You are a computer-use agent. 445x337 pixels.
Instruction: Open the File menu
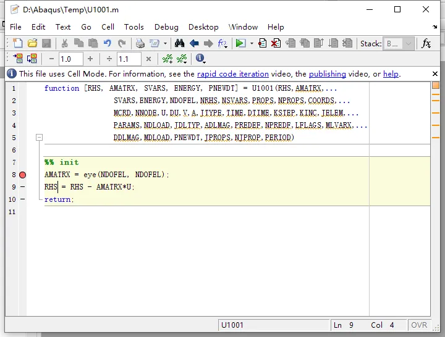(15, 27)
